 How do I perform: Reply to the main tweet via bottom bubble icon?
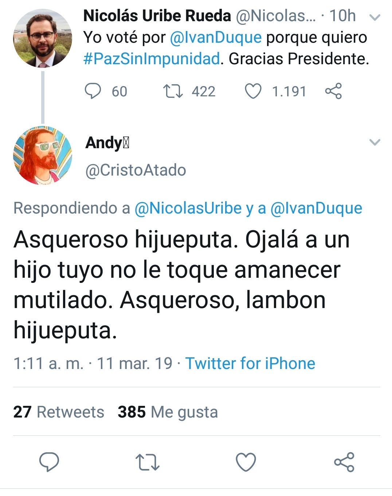(49, 462)
